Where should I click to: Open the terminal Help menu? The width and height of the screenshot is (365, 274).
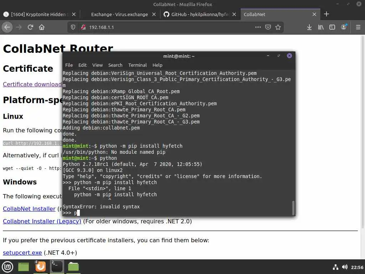coord(157,65)
